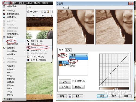This screenshot has width=136, height=102.
Task: Click the 描摹位图 toolbar icon
Action: pyautogui.click(x=28, y=11)
